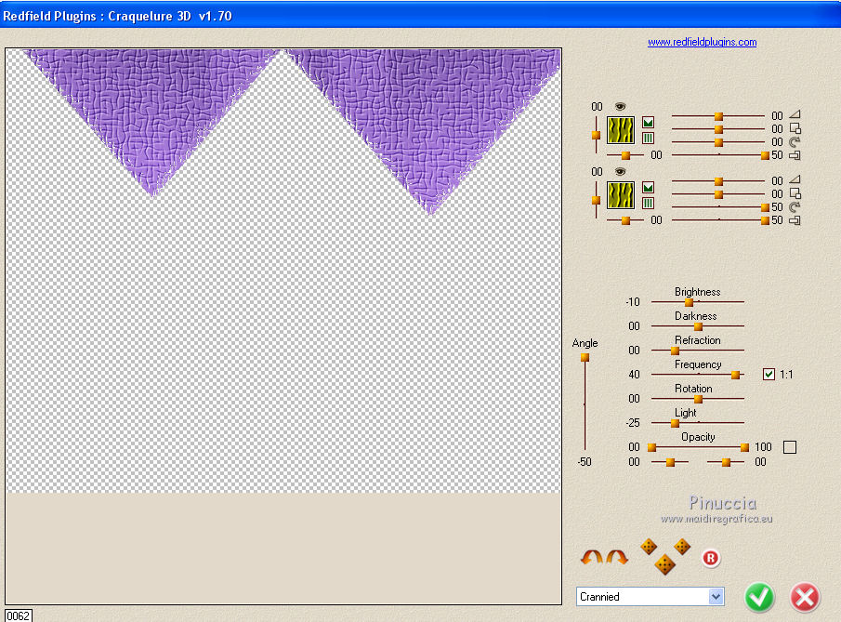Click the right orange redo arrow
Viewport: 841px width, 622px height.
click(x=617, y=557)
